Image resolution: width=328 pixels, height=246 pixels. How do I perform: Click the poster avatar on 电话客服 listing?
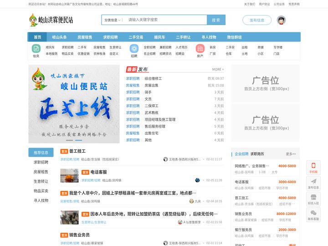[197, 180]
